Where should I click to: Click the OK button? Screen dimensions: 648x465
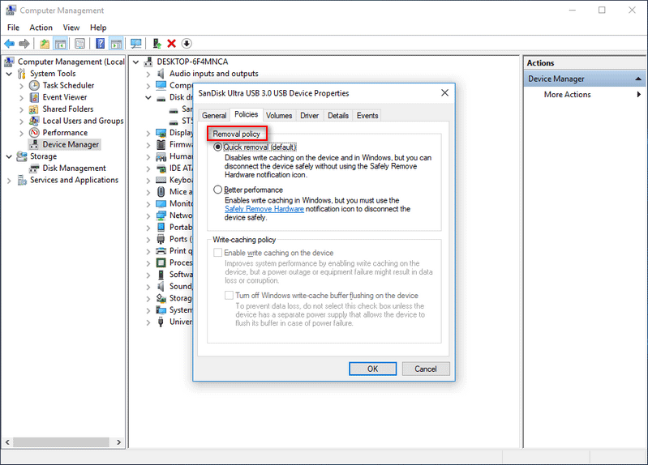[373, 369]
